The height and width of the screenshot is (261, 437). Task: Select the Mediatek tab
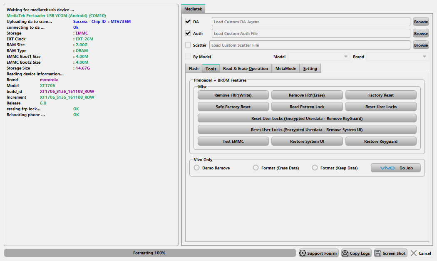coord(193,9)
